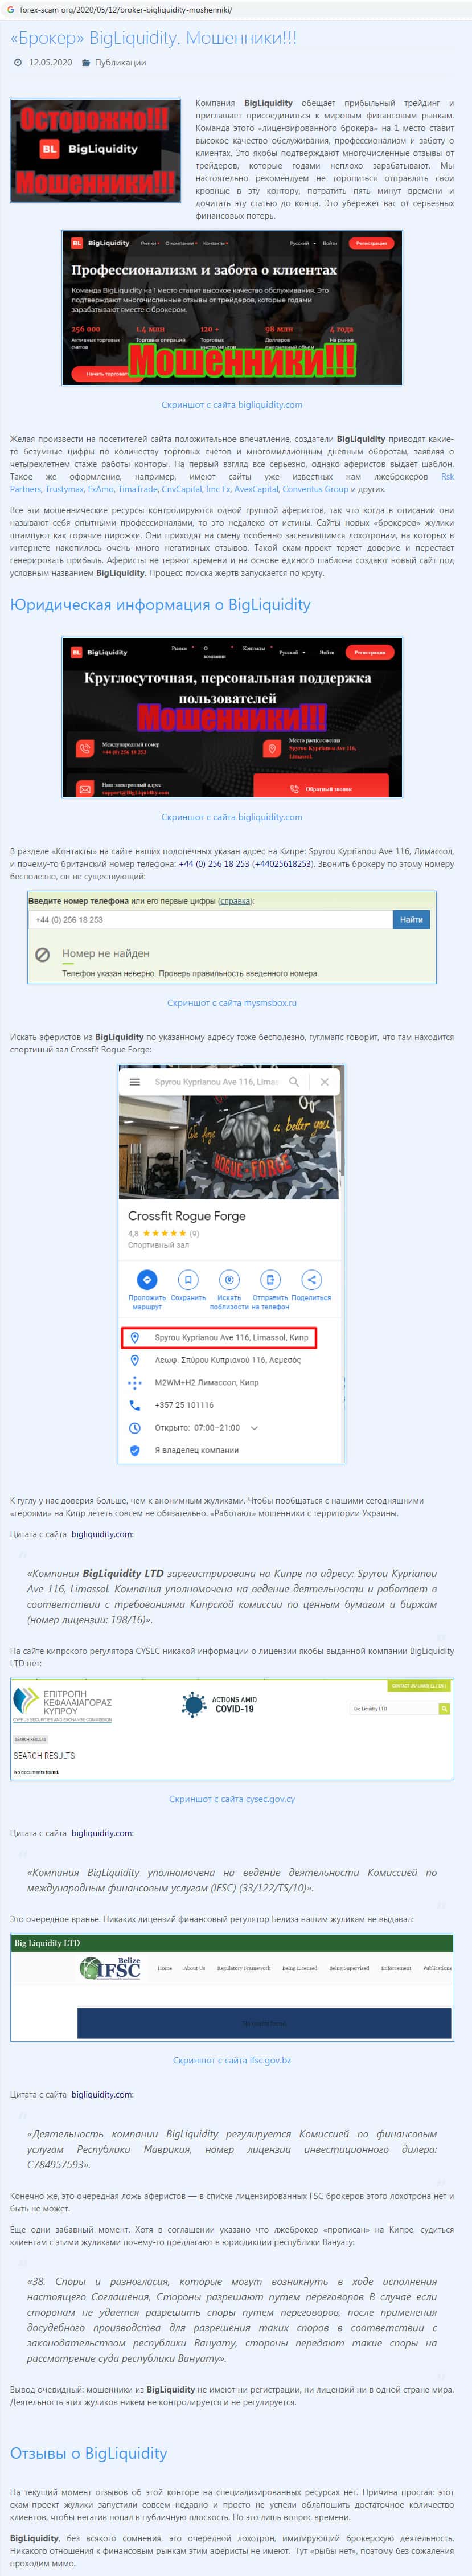Click the plus code icon beside M2WM+H2
Image resolution: width=472 pixels, height=2576 pixels.
[x=135, y=1382]
